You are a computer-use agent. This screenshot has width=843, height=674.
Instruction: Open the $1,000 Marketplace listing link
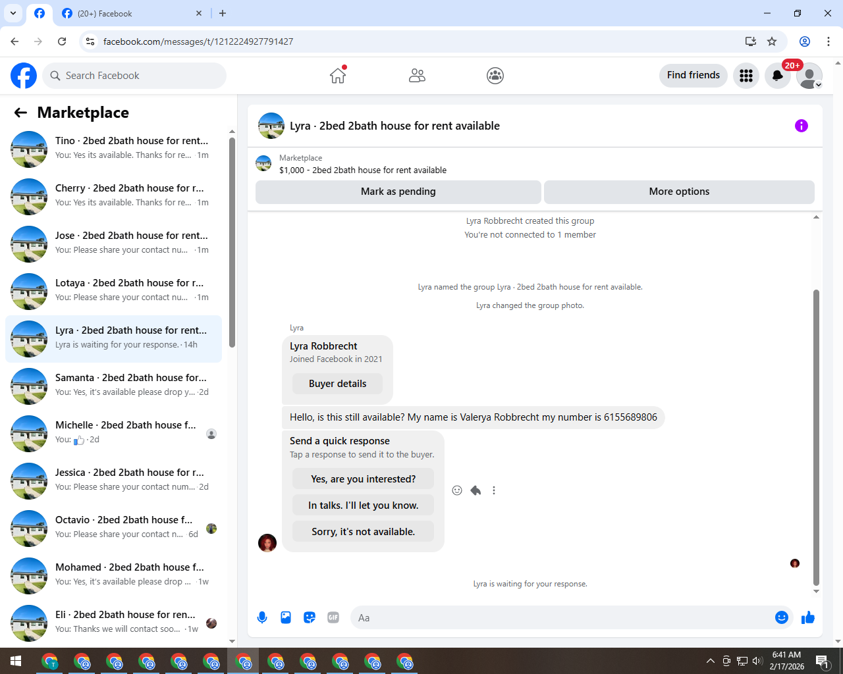[363, 170]
